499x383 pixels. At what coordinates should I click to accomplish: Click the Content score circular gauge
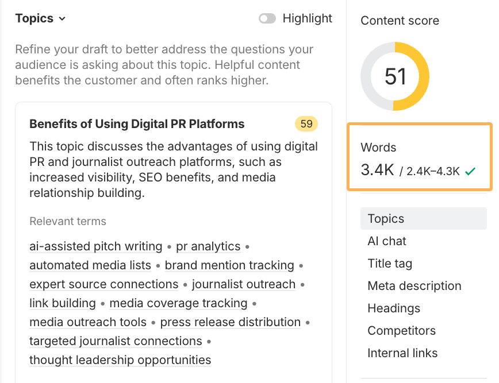[x=395, y=76]
